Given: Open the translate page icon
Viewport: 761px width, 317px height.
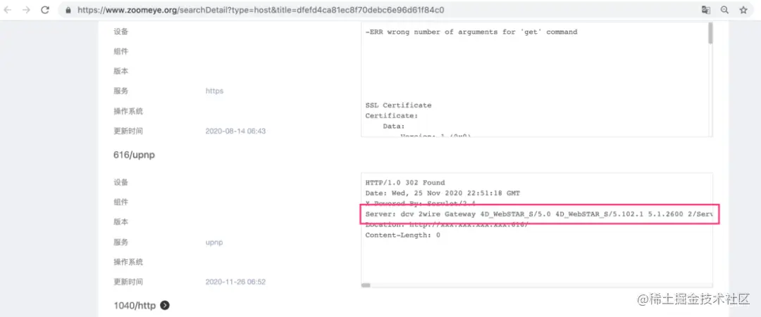Looking at the screenshot, I should (x=705, y=10).
